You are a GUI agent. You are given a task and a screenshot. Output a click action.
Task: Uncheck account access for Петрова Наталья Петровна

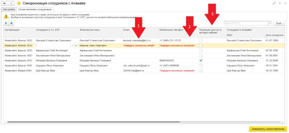[201, 60]
